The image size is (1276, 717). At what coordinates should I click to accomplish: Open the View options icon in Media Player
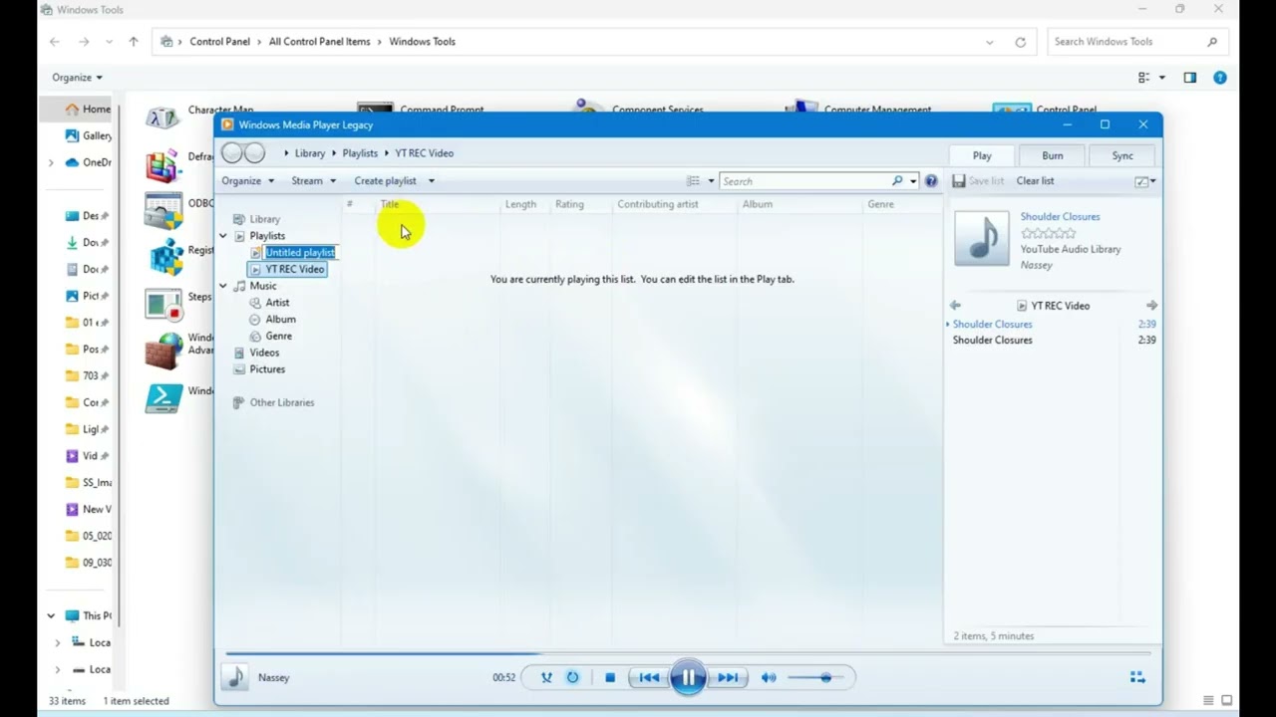[693, 181]
